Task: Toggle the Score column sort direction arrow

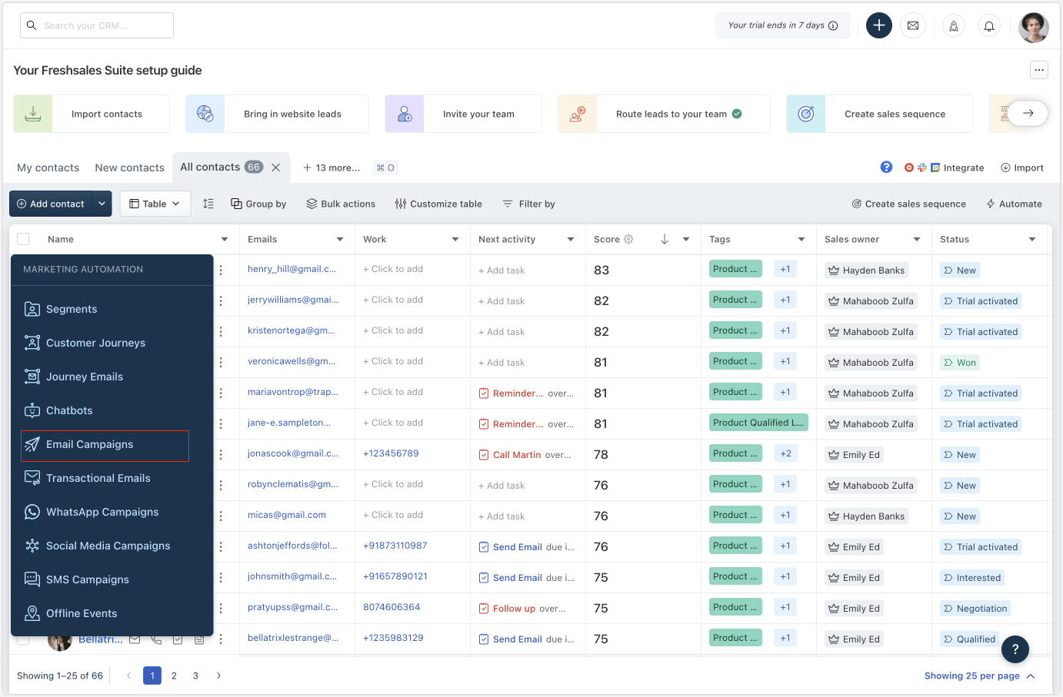Action: 666,239
